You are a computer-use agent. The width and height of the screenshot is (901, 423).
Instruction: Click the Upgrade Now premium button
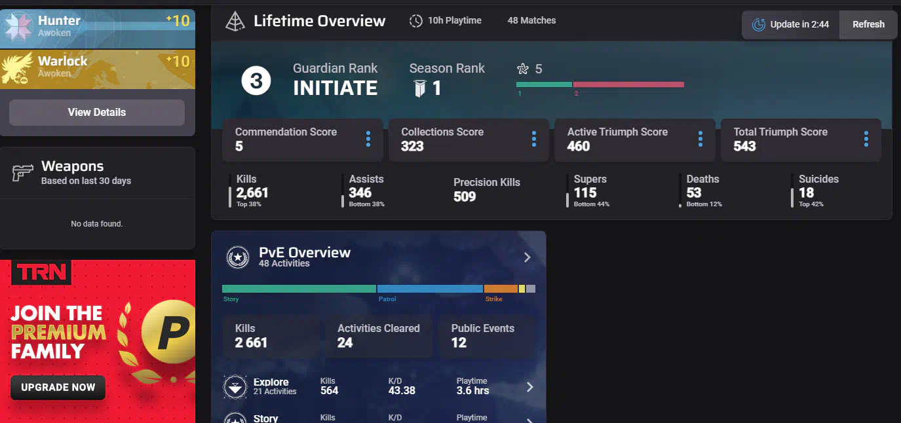(x=58, y=387)
